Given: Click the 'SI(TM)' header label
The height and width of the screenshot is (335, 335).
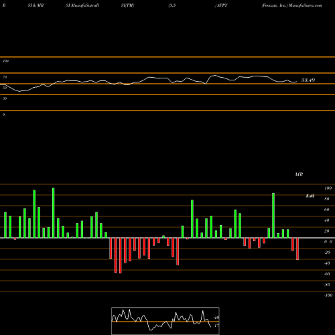Looking at the screenshot, I should click(x=127, y=5).
